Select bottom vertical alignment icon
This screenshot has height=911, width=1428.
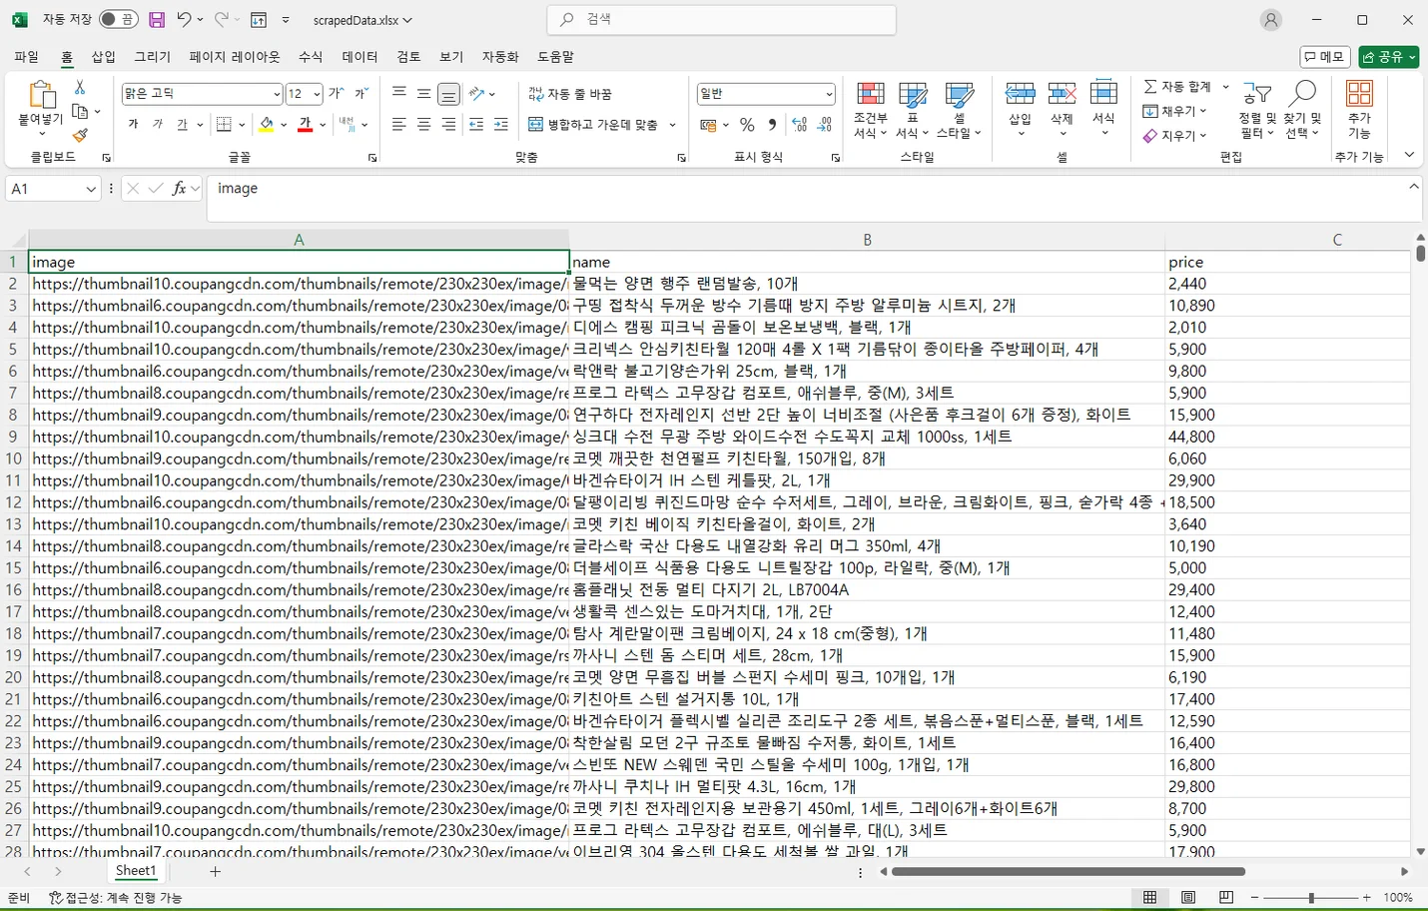[448, 94]
